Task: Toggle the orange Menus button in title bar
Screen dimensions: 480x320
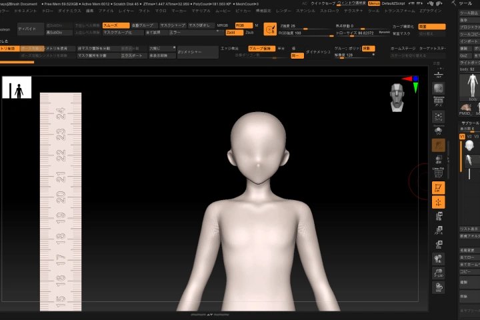Action: [x=374, y=3]
